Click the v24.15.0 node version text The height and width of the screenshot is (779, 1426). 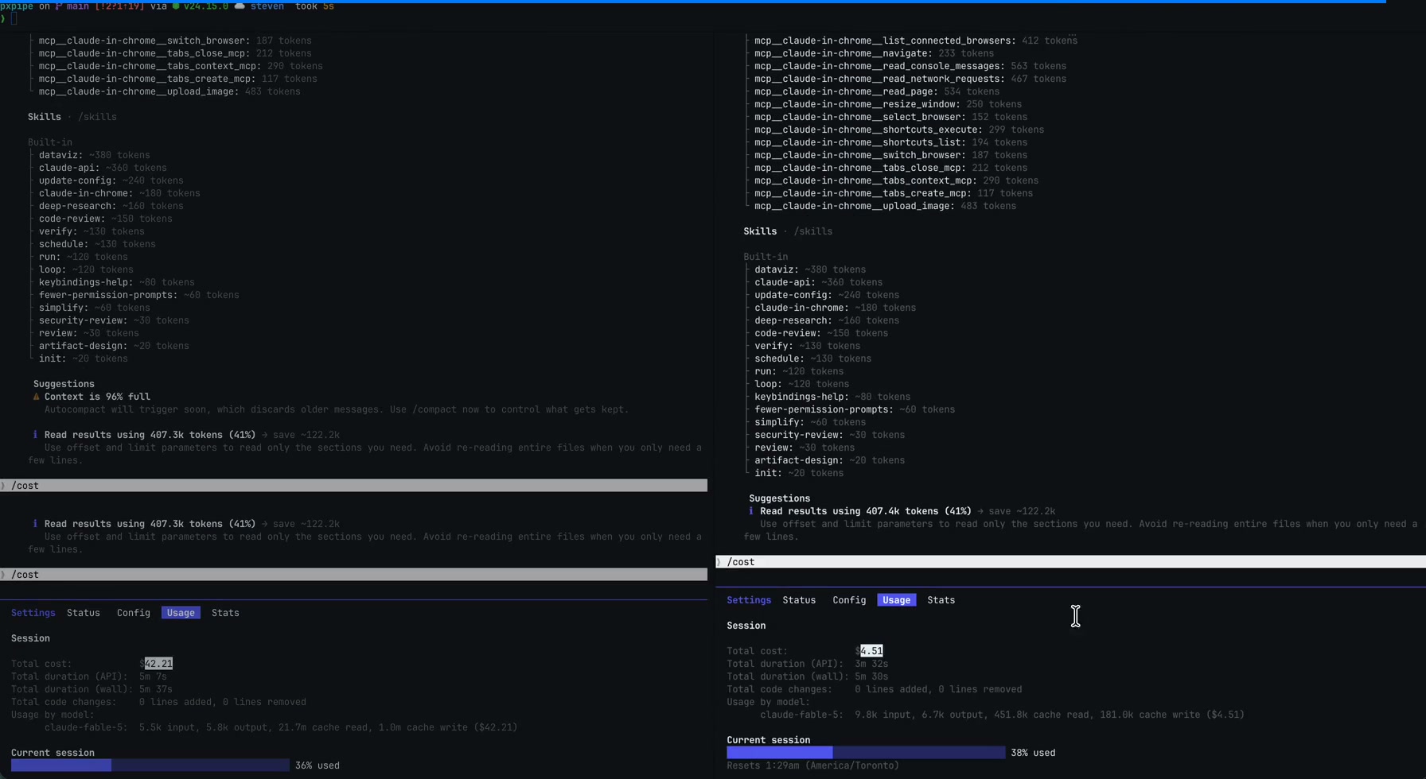[x=205, y=6]
